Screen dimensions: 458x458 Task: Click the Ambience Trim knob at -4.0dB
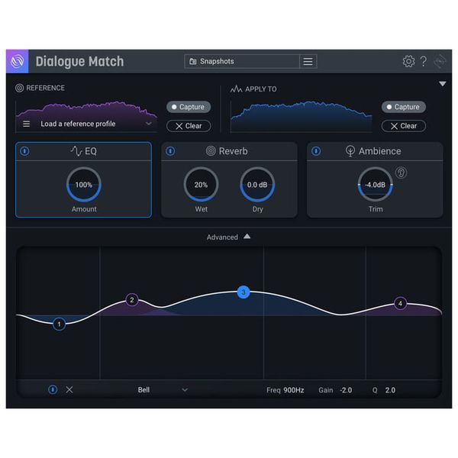(x=376, y=185)
